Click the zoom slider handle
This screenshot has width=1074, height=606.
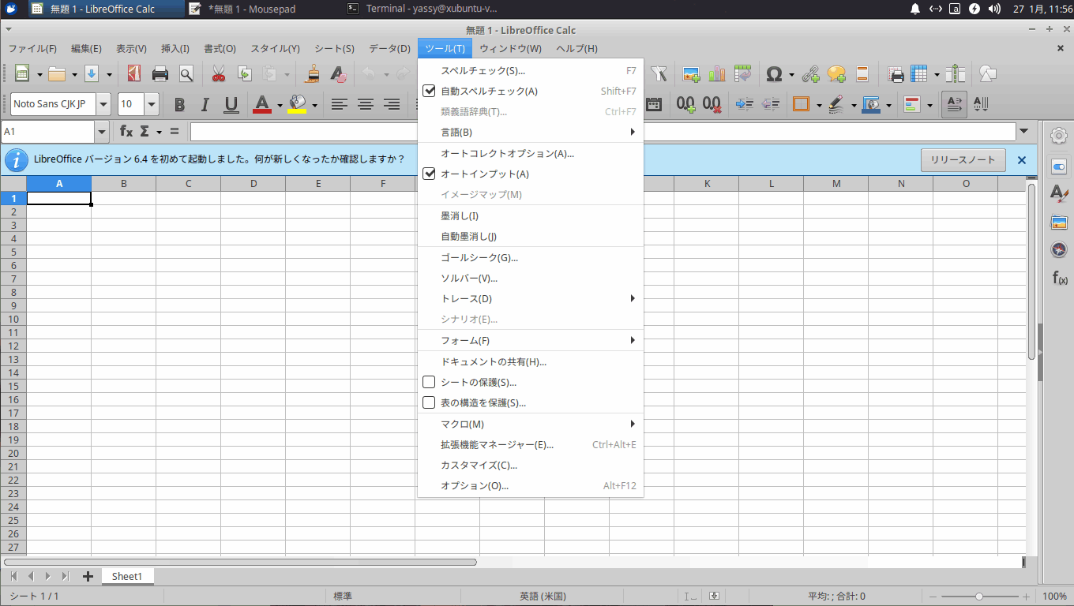(979, 597)
